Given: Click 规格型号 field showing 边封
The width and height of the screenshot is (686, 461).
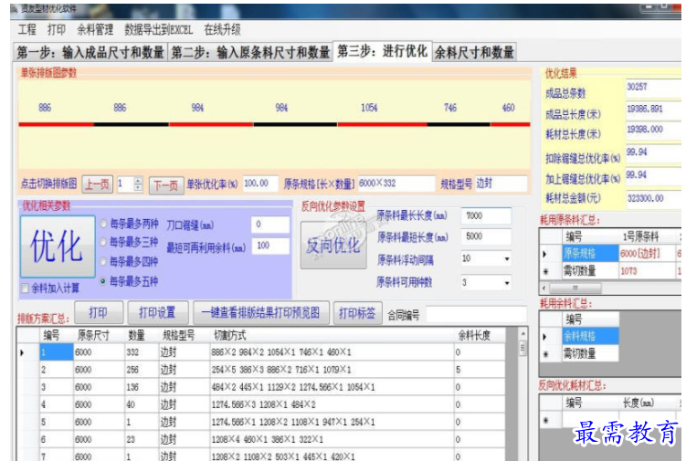Looking at the screenshot, I should 501,183.
